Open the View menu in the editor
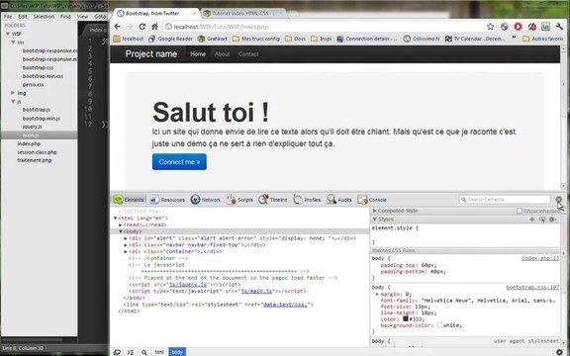Image resolution: width=570 pixels, height=356 pixels. pyautogui.click(x=82, y=17)
